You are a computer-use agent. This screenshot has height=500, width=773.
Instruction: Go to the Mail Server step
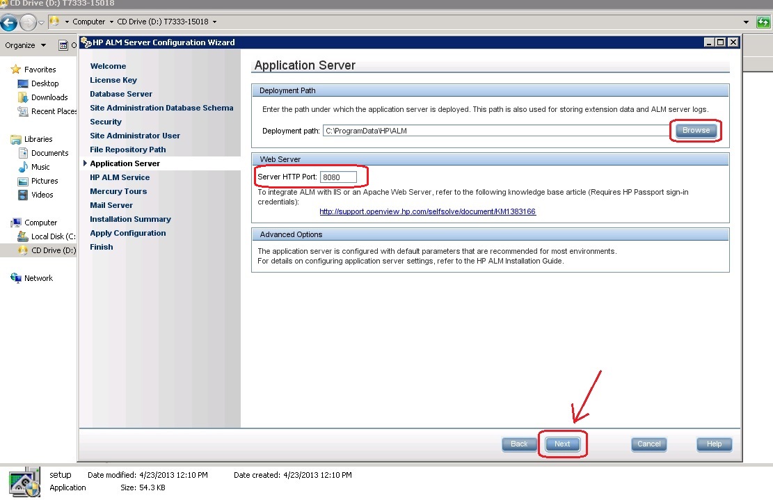click(x=111, y=205)
